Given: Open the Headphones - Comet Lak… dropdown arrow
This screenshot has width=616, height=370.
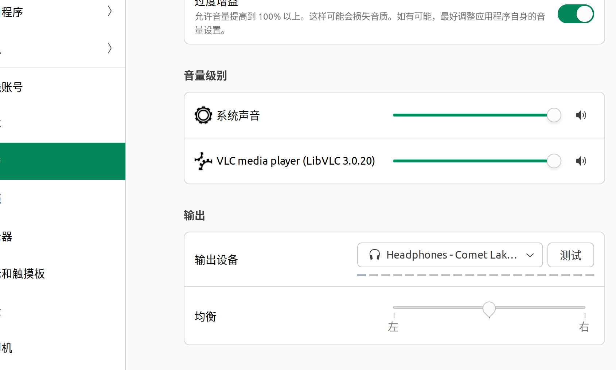Looking at the screenshot, I should (x=530, y=255).
